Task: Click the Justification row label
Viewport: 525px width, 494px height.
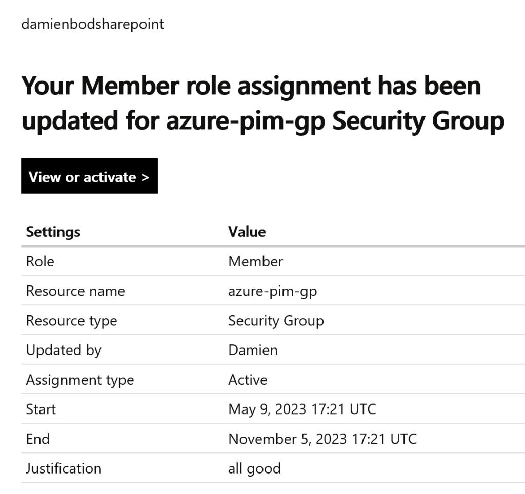Action: coord(64,468)
